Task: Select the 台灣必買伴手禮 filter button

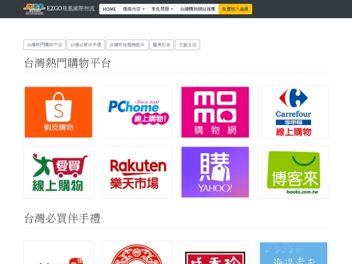Action: [86, 45]
